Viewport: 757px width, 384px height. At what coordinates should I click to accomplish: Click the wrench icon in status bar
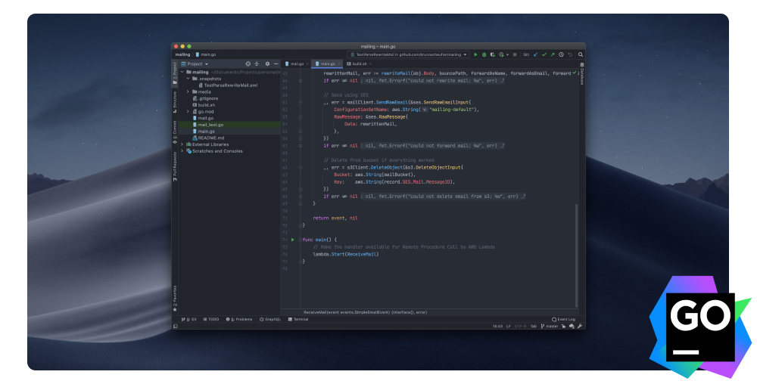tap(580, 327)
